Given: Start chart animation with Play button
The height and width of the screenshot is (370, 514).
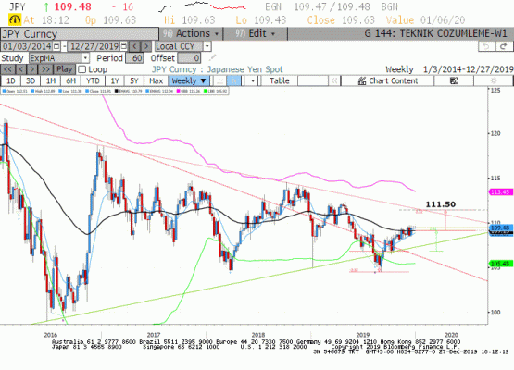Looking at the screenshot, I should pyautogui.click(x=64, y=69).
